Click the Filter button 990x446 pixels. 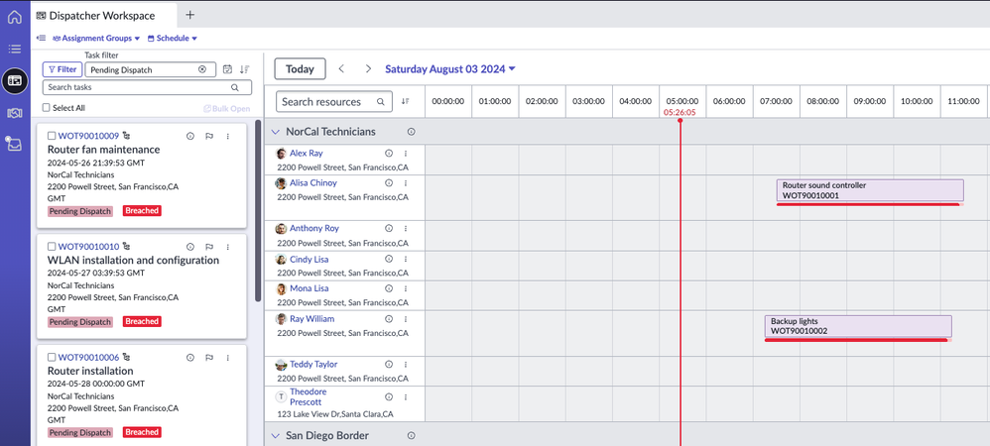[x=62, y=69]
